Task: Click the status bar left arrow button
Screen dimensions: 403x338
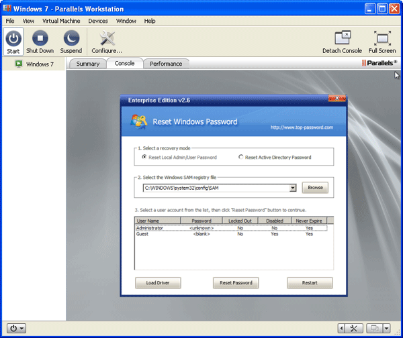Action: tap(341, 328)
